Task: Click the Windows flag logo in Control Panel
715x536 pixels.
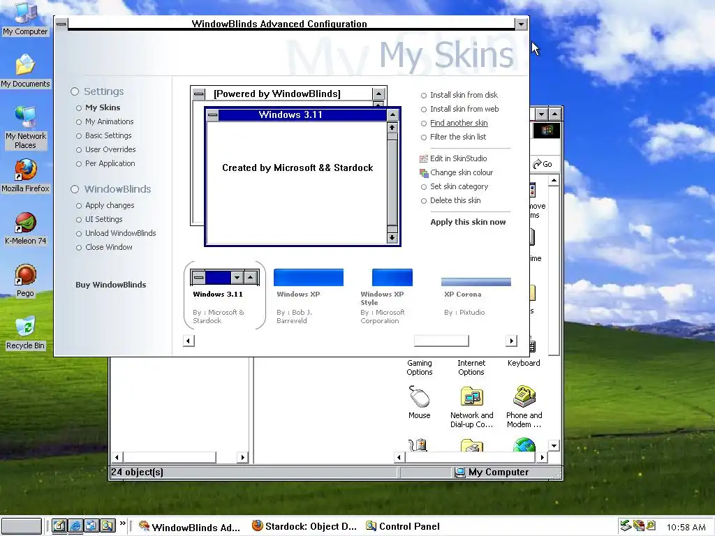Action: pos(547,131)
